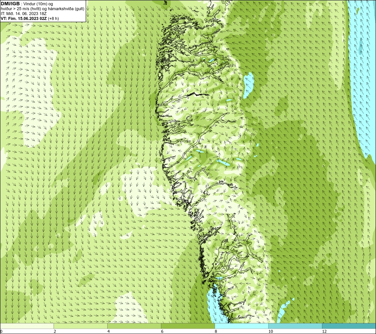Viewport: 376px width, 334px height.
Task: Click the '6' scale label
Action: (x=162, y=331)
